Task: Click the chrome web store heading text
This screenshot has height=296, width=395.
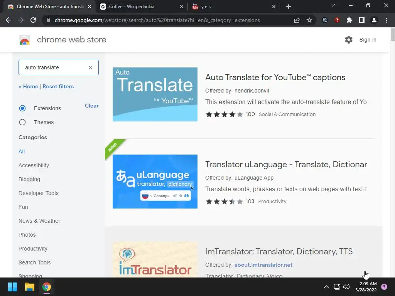Action: point(71,40)
